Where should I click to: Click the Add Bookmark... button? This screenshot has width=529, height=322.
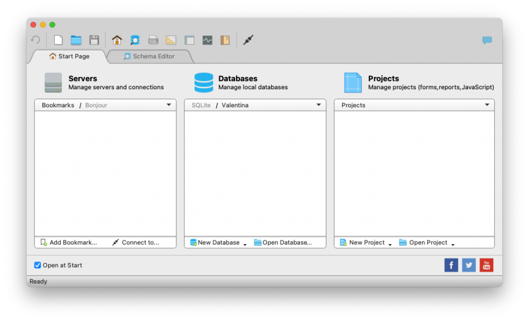[69, 242]
